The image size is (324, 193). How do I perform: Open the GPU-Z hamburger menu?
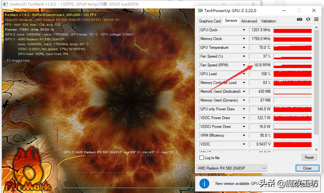tap(316, 20)
